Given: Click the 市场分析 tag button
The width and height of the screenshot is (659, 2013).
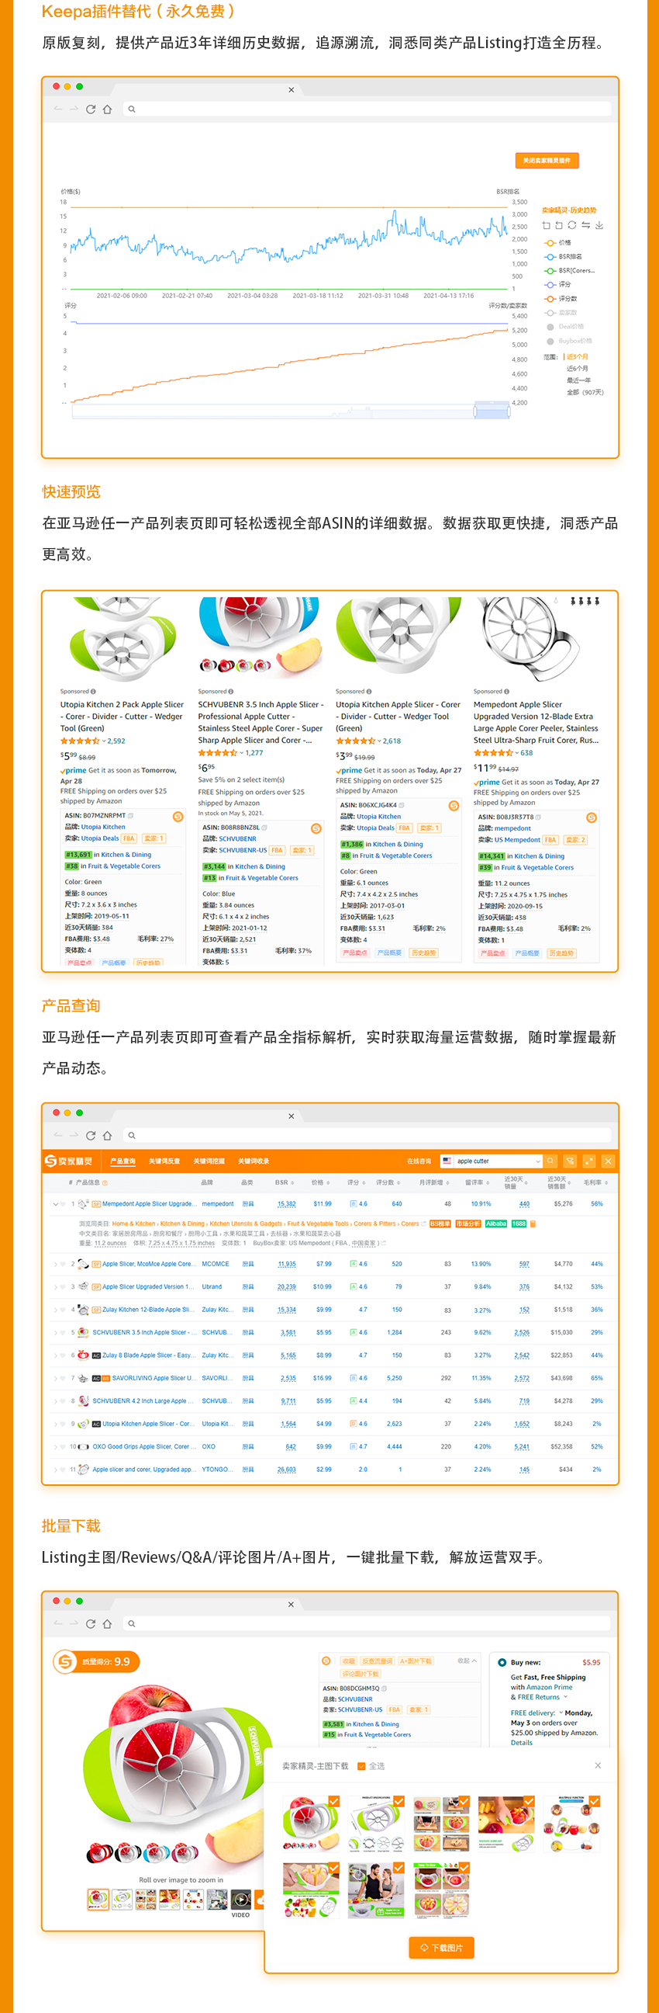Looking at the screenshot, I should point(468,1223).
